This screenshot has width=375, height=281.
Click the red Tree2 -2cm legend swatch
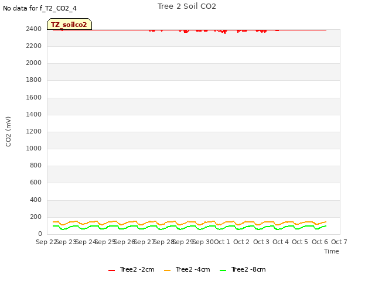coord(112,270)
